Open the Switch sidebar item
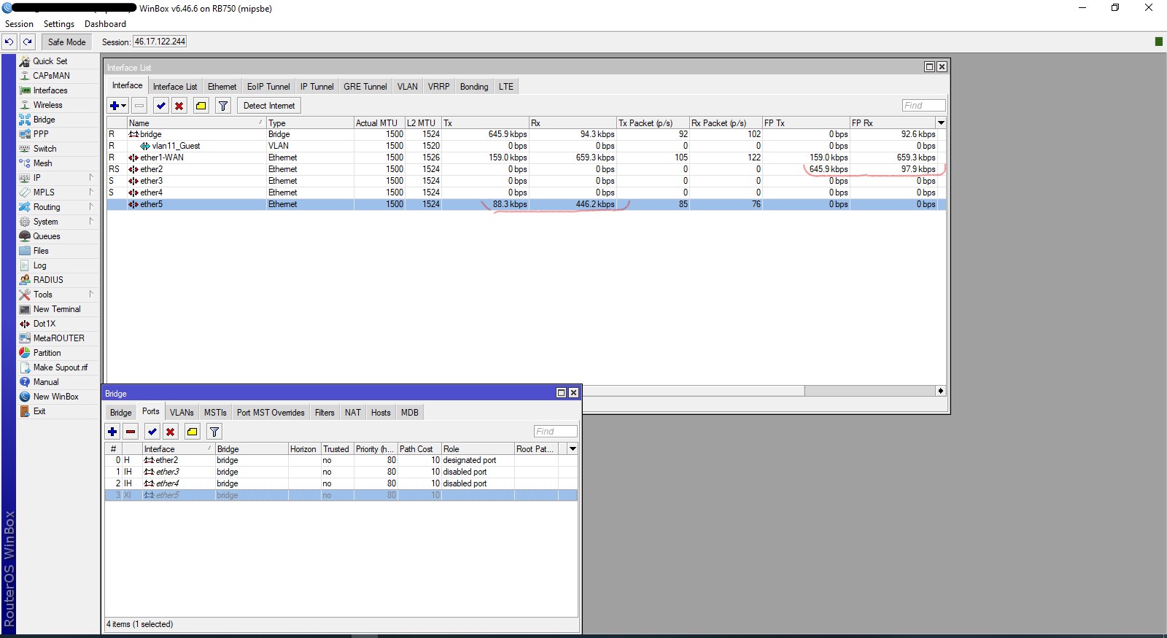The width and height of the screenshot is (1167, 638). pos(44,149)
